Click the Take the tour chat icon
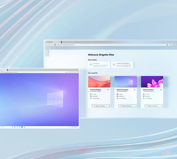This screenshot has width=177, height=159. coord(91,65)
